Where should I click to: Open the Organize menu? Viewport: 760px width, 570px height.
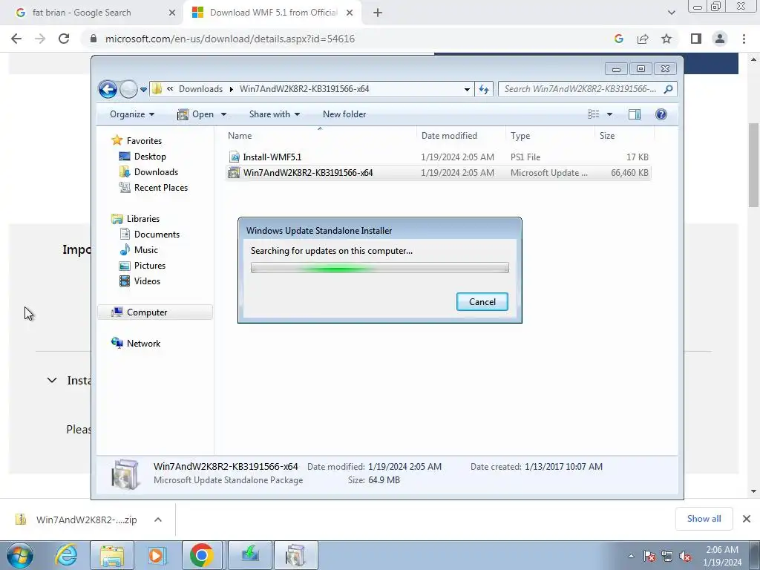132,114
